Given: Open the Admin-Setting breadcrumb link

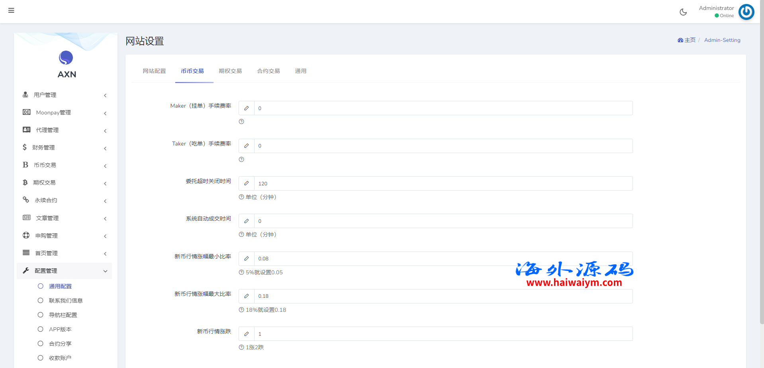Looking at the screenshot, I should click(722, 40).
